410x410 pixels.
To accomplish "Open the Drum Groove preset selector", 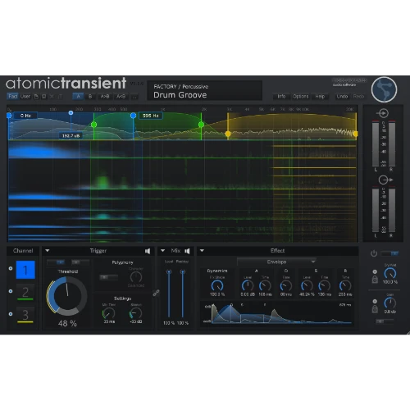I will click(x=205, y=91).
